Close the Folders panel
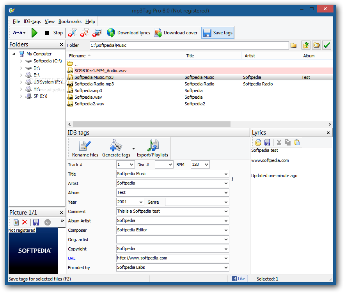The image size is (344, 293). point(62,44)
